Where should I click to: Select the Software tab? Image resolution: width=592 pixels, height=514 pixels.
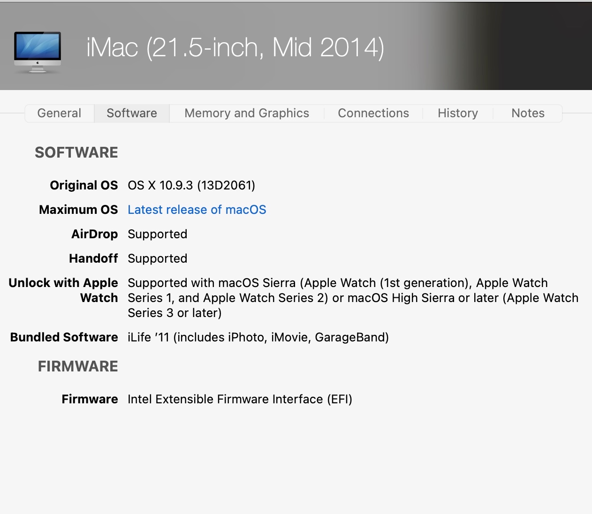click(132, 113)
